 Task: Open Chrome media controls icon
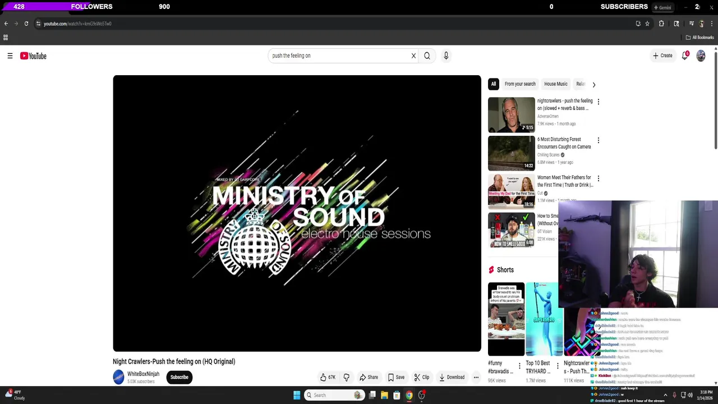click(691, 24)
